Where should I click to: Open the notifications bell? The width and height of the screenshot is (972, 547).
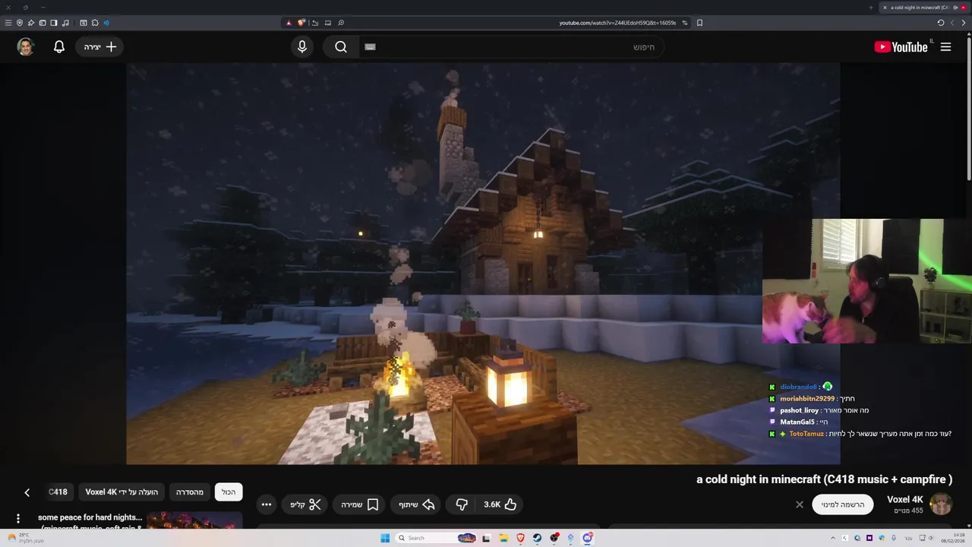(x=59, y=47)
